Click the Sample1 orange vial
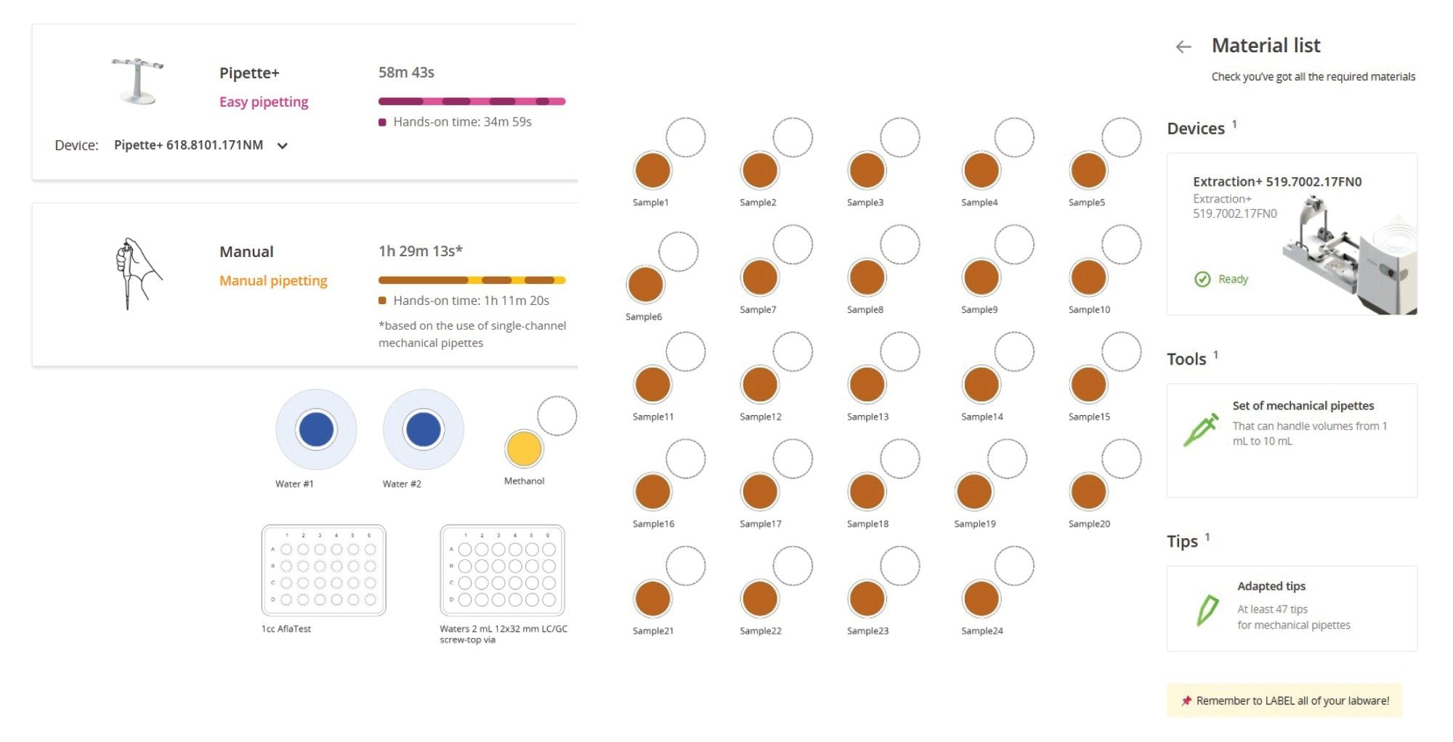 coord(652,171)
